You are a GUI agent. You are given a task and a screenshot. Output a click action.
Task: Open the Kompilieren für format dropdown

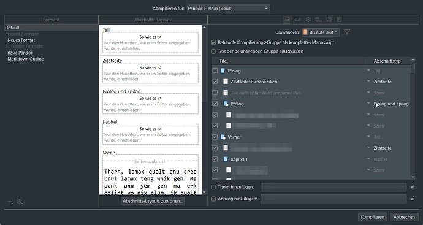pyautogui.click(x=228, y=9)
